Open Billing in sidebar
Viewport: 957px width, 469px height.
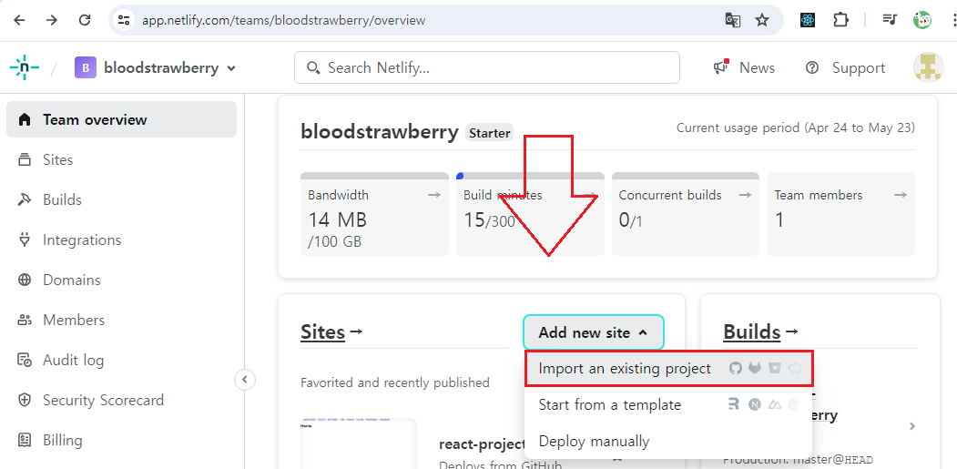coord(121,440)
